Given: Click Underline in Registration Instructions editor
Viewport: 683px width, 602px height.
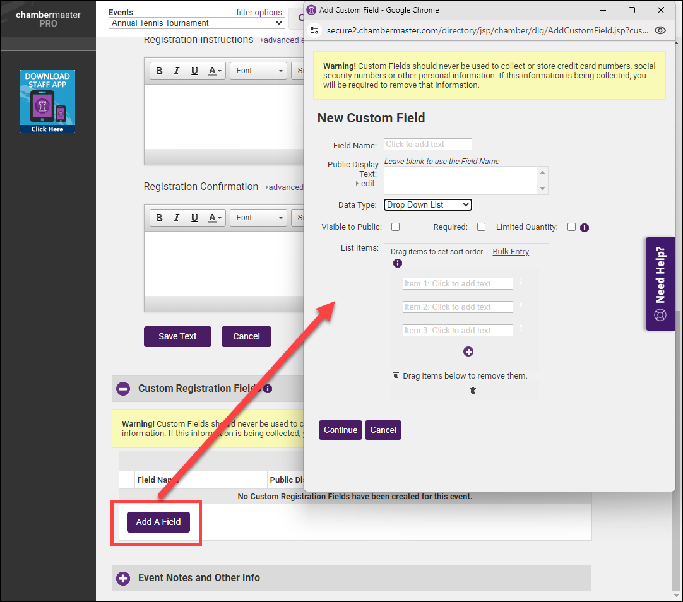Looking at the screenshot, I should point(194,71).
